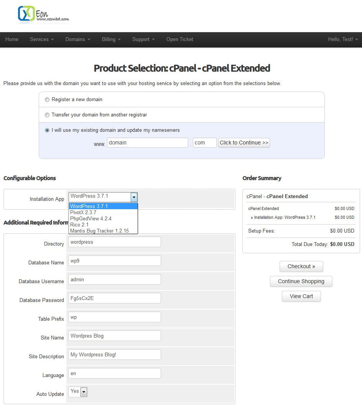Collapse the Installation App dropdown
This screenshot has height=405, width=362.
tap(134, 197)
